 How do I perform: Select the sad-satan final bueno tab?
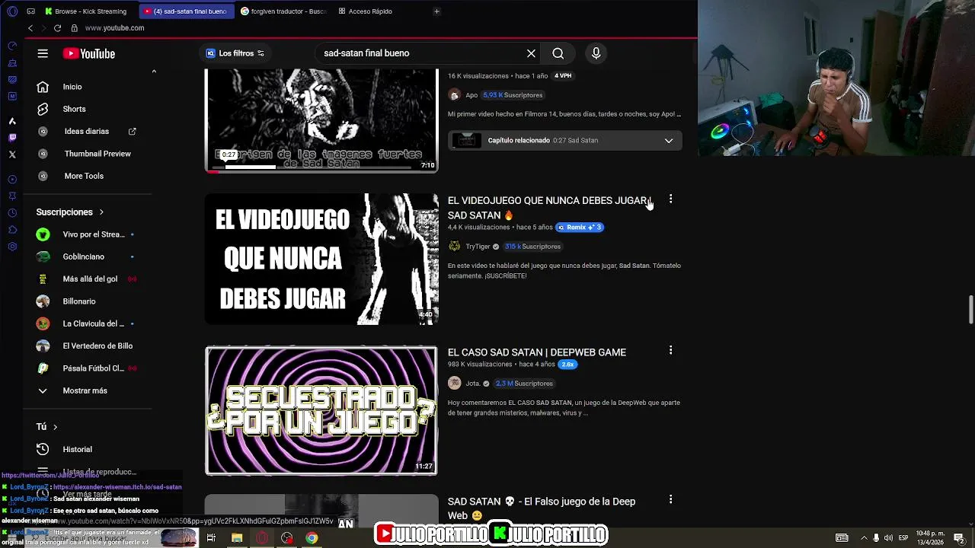tap(187, 11)
